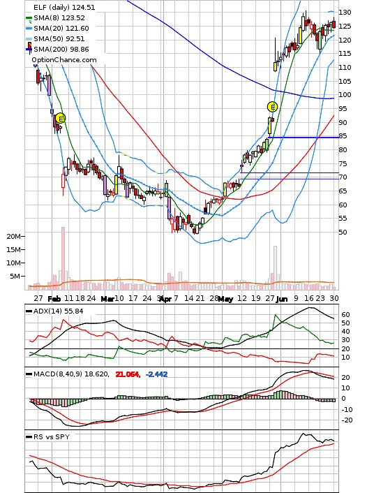This screenshot has width=367, height=493.
Task: Click the tall late-May volume spike bar
Action: pos(275,267)
